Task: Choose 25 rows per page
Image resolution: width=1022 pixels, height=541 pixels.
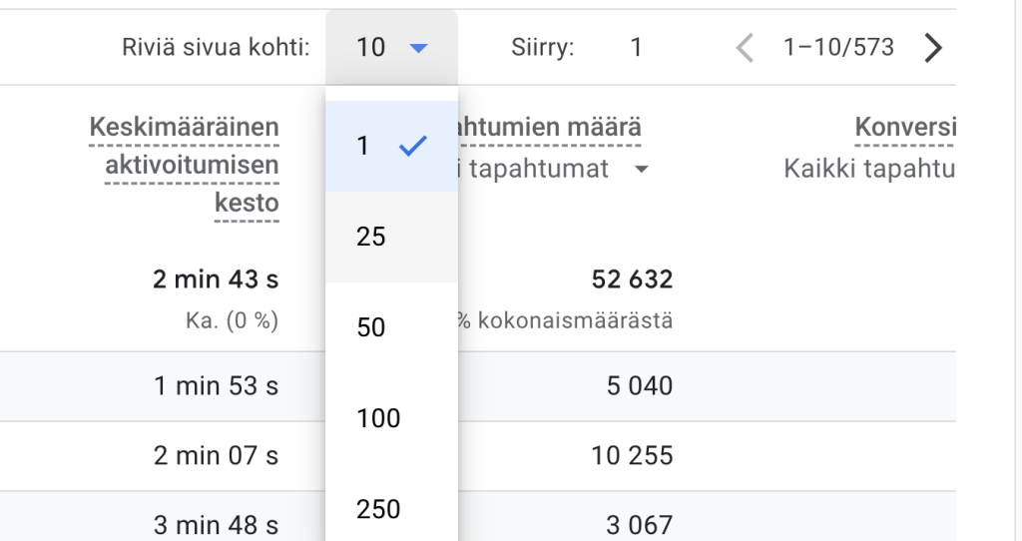Action: pos(371,237)
